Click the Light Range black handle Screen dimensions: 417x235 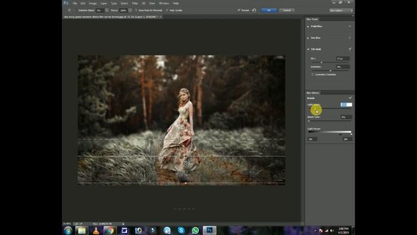(340, 134)
